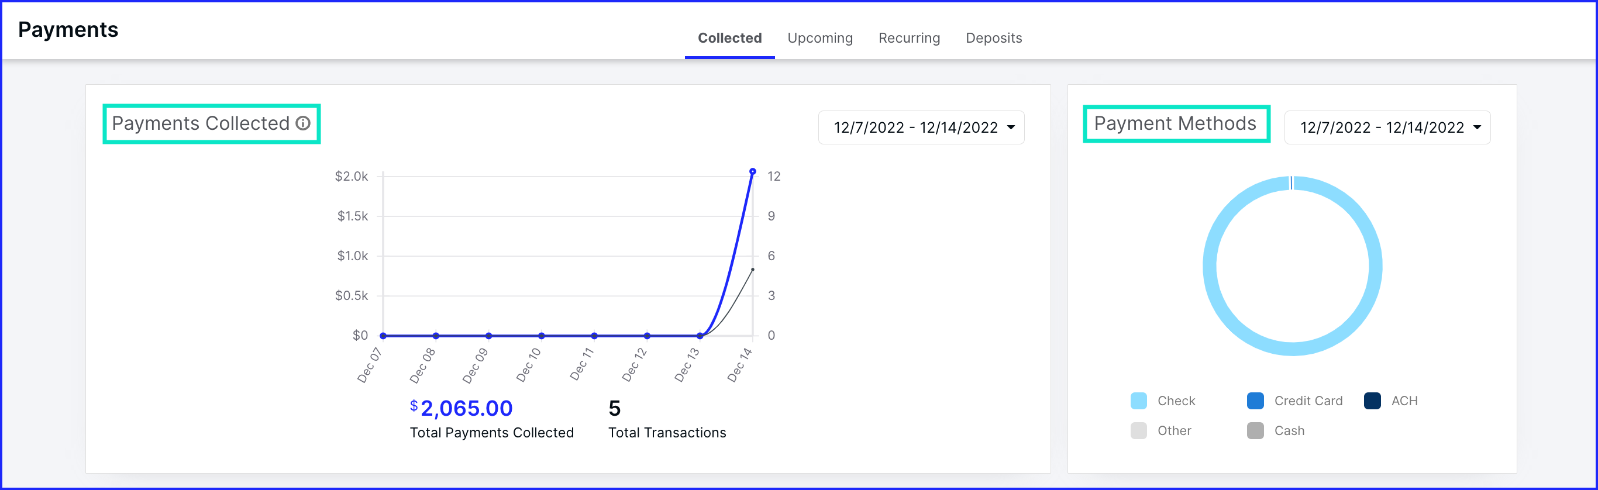The height and width of the screenshot is (490, 1598).
Task: Toggle the Credit Card legend swatch
Action: [1255, 401]
